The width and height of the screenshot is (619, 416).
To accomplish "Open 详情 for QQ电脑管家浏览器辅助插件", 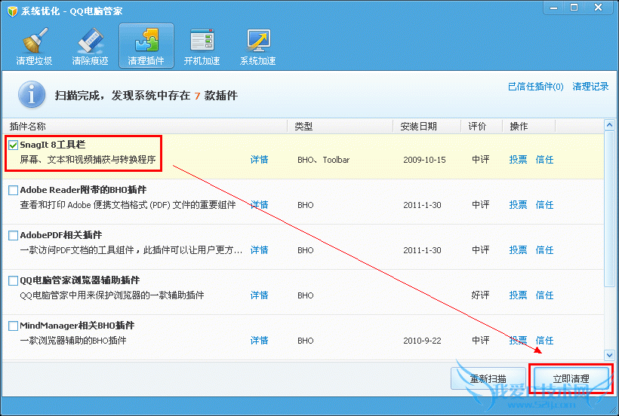I will 260,295.
